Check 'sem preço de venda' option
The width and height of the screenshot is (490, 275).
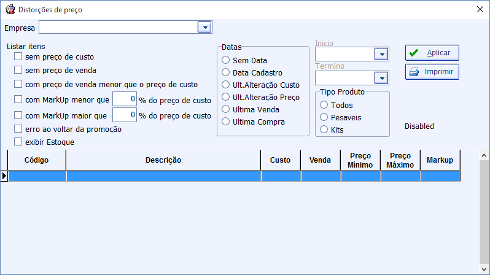pyautogui.click(x=18, y=70)
